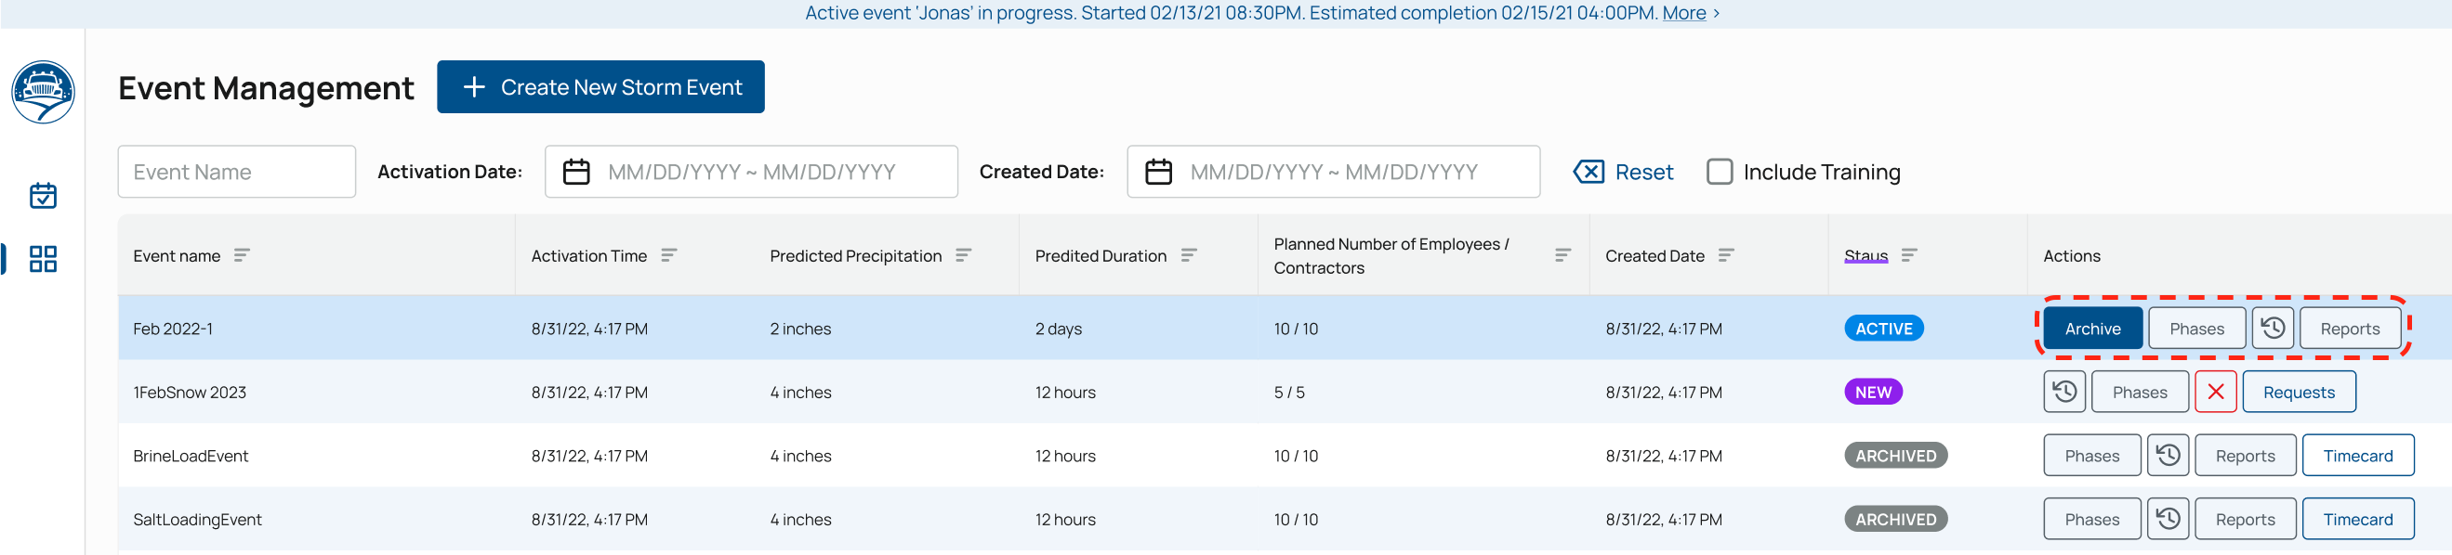
Task: Open the Activation Date range picker
Action: point(750,172)
